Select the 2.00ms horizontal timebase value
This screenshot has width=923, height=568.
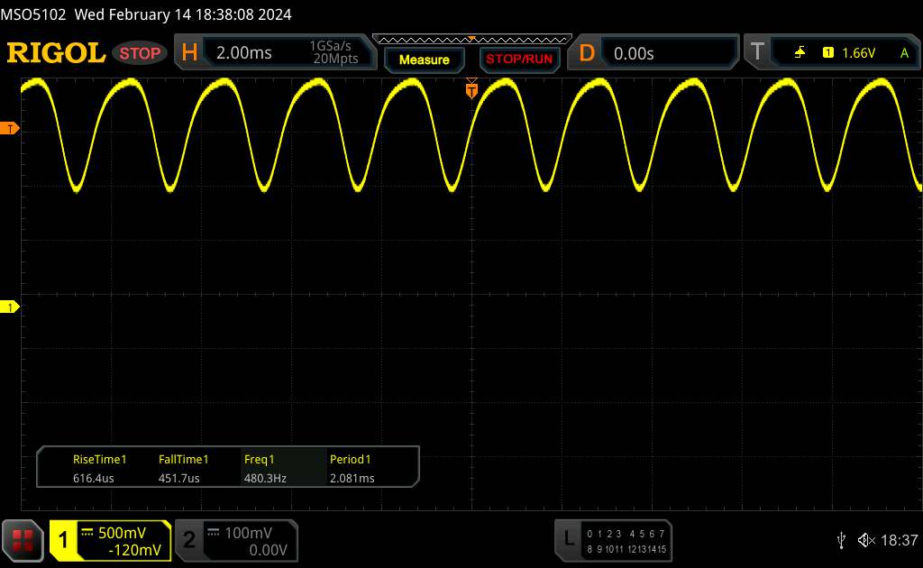[x=243, y=53]
